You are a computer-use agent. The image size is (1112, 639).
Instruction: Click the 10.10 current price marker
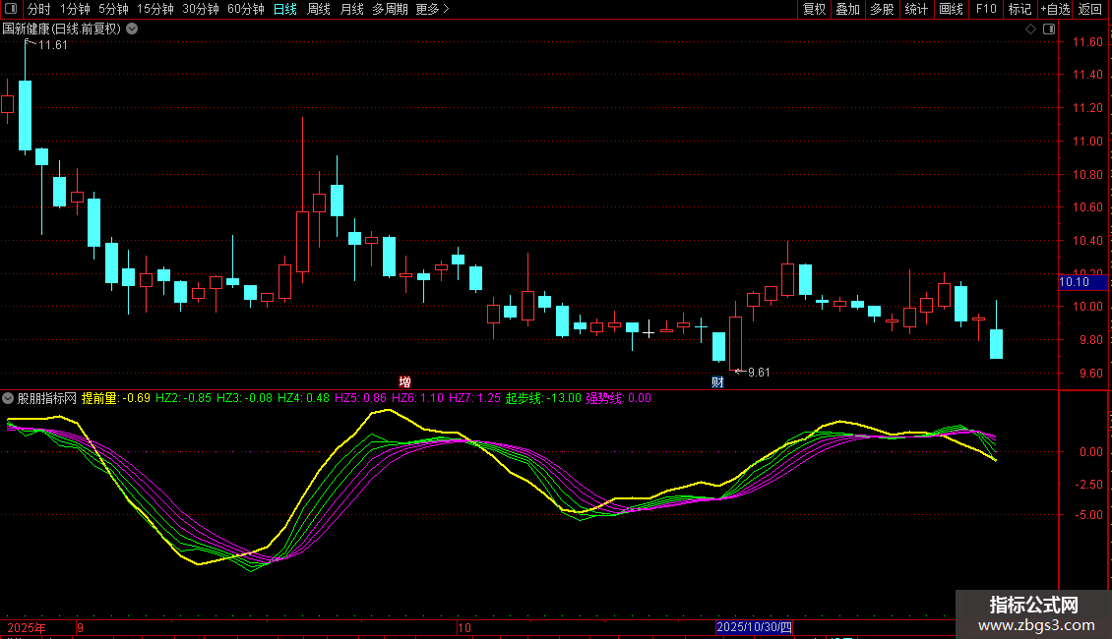pos(1082,282)
